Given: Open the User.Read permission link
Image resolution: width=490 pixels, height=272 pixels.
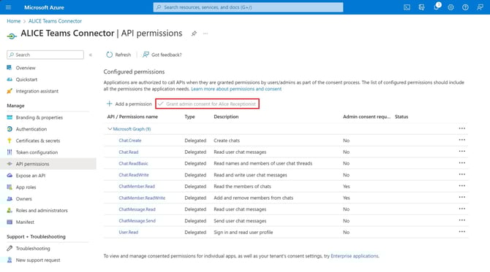Looking at the screenshot, I should tap(129, 232).
